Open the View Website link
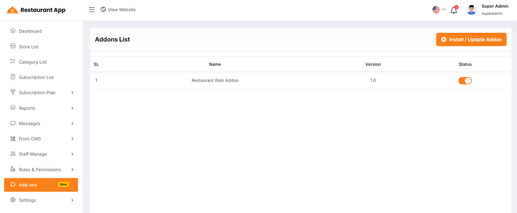 118,10
